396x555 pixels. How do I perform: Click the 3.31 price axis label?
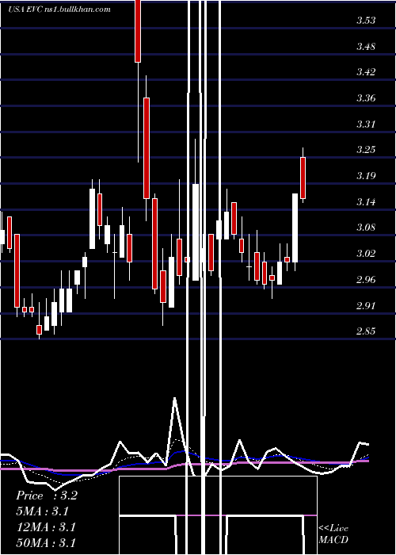pos(366,124)
